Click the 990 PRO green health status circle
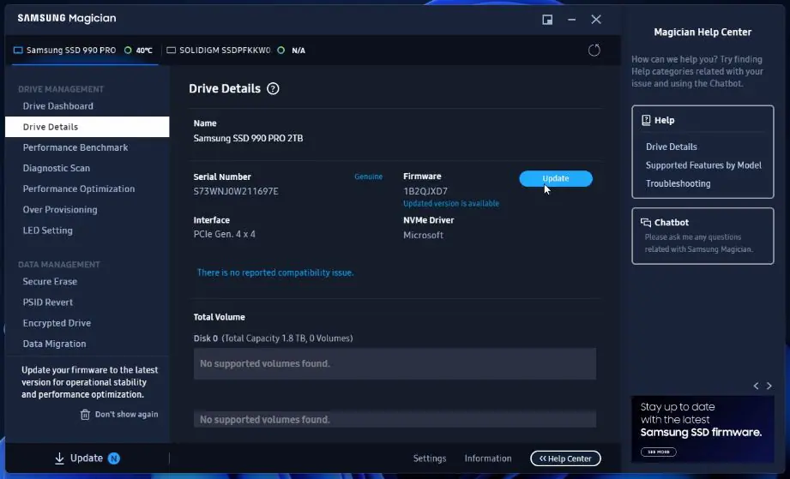This screenshot has height=479, width=790. coord(128,51)
